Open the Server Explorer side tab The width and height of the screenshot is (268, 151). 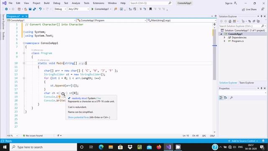pyautogui.click(x=3, y=22)
